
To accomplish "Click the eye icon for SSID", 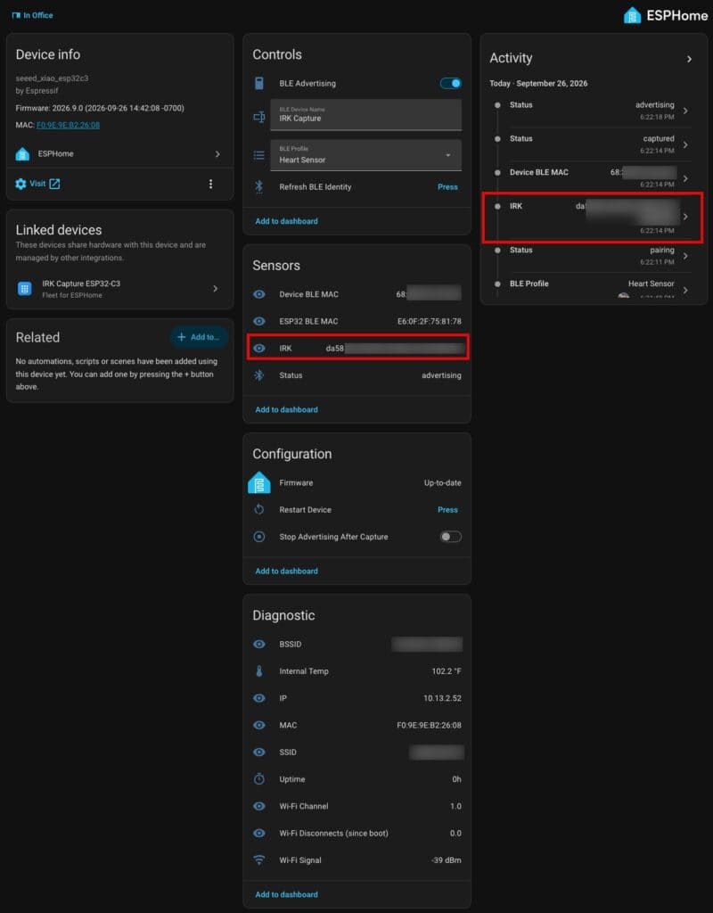I will coord(259,753).
